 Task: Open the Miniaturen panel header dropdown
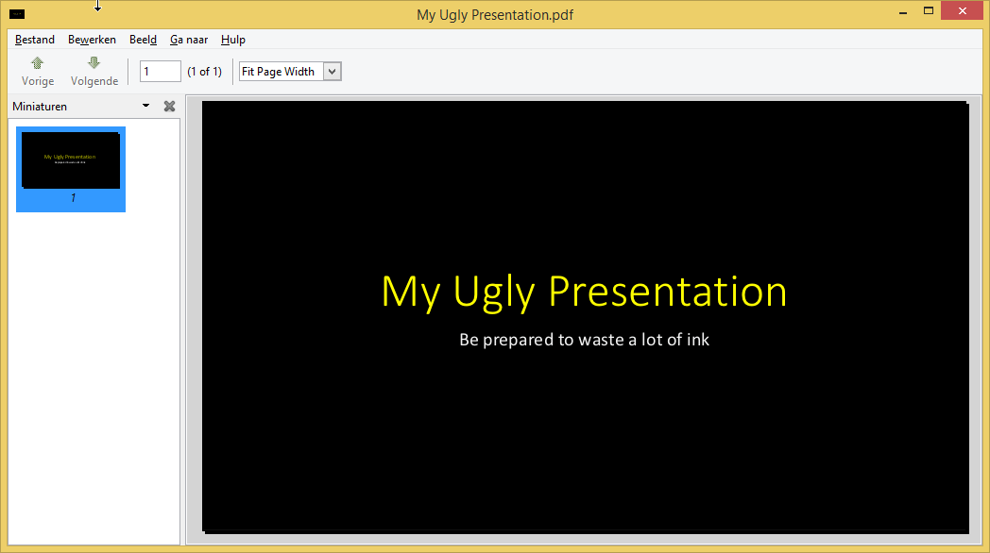pos(145,106)
